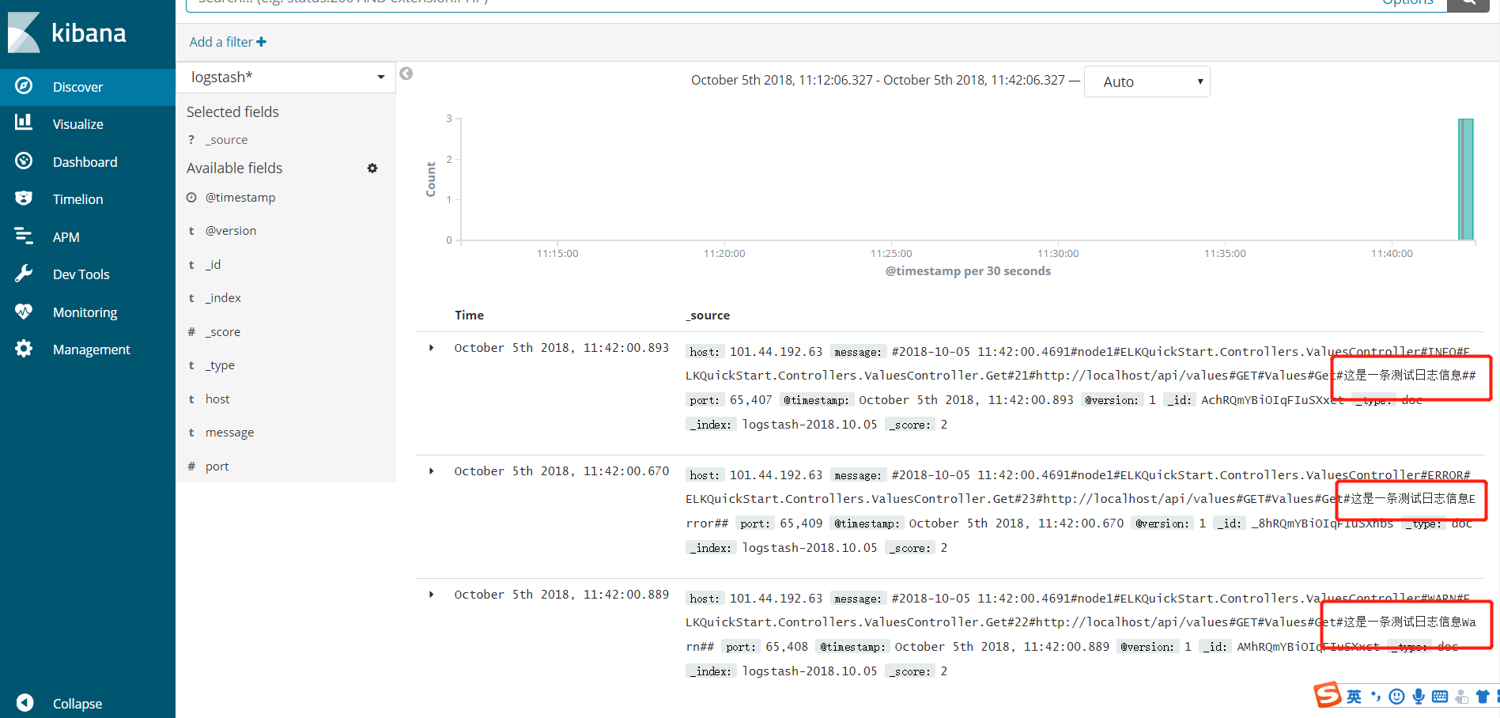Click the IME microphone voice input

[x=1419, y=697]
